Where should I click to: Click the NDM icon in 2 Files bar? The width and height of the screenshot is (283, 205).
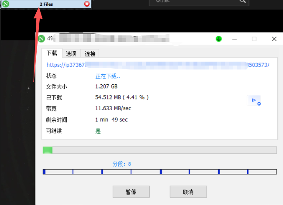[6, 4]
